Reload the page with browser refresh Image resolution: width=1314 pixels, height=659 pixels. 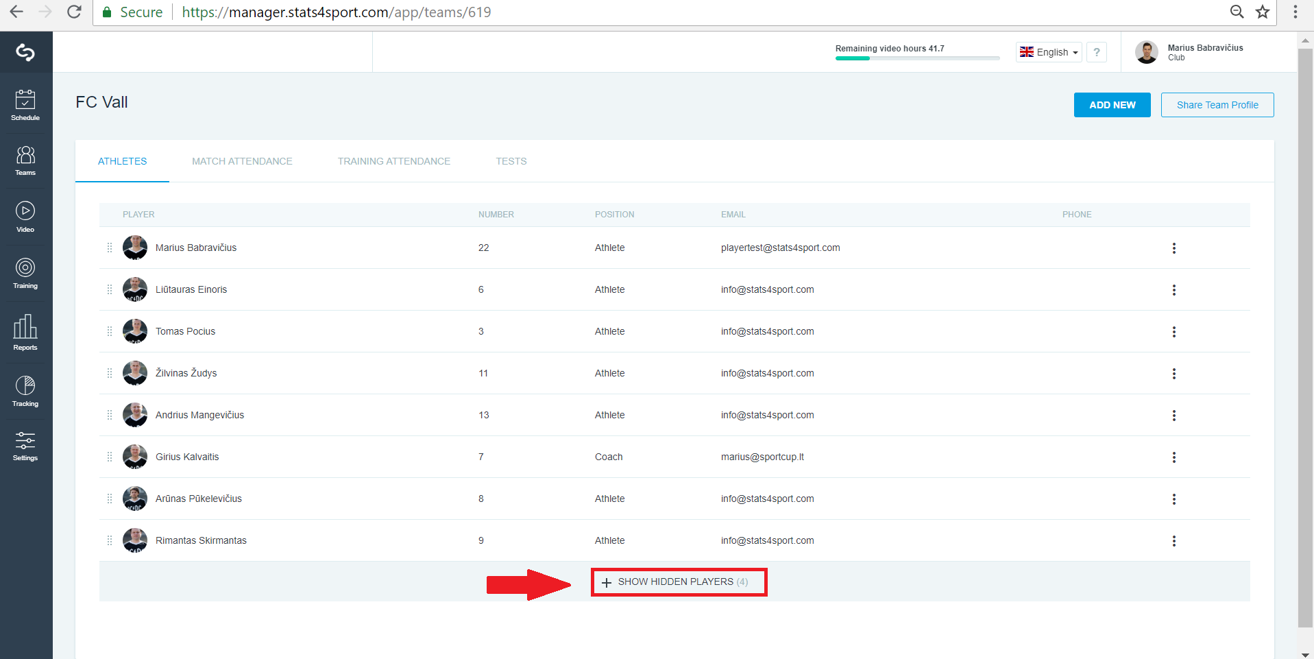(74, 12)
